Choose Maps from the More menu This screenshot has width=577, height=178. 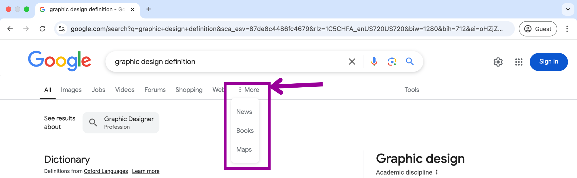tap(244, 149)
